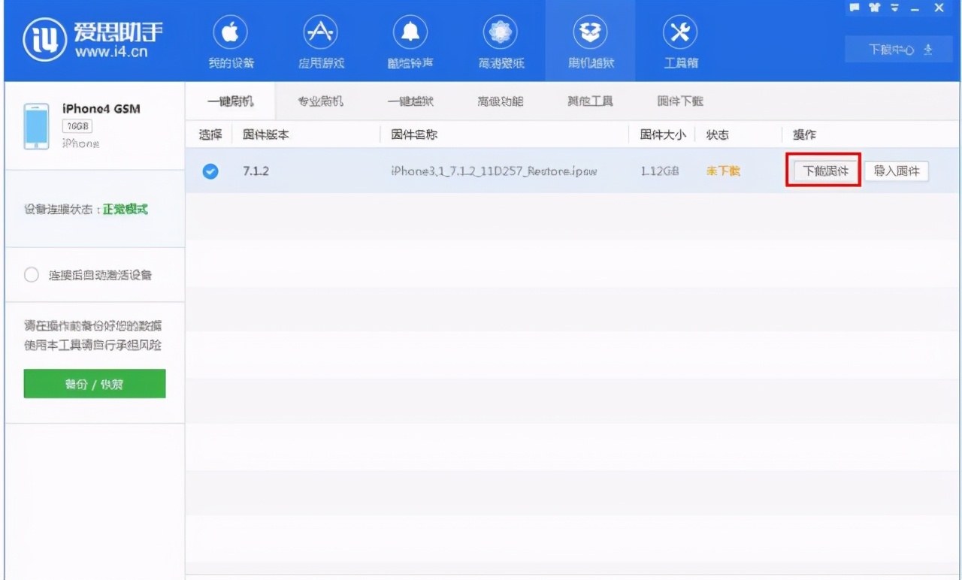The width and height of the screenshot is (962, 580).
Task: Toggle the firmware 7.1.2 selection checkmark
Action: click(210, 171)
